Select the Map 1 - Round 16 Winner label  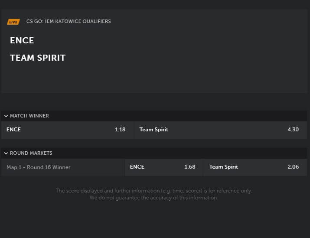[39, 167]
